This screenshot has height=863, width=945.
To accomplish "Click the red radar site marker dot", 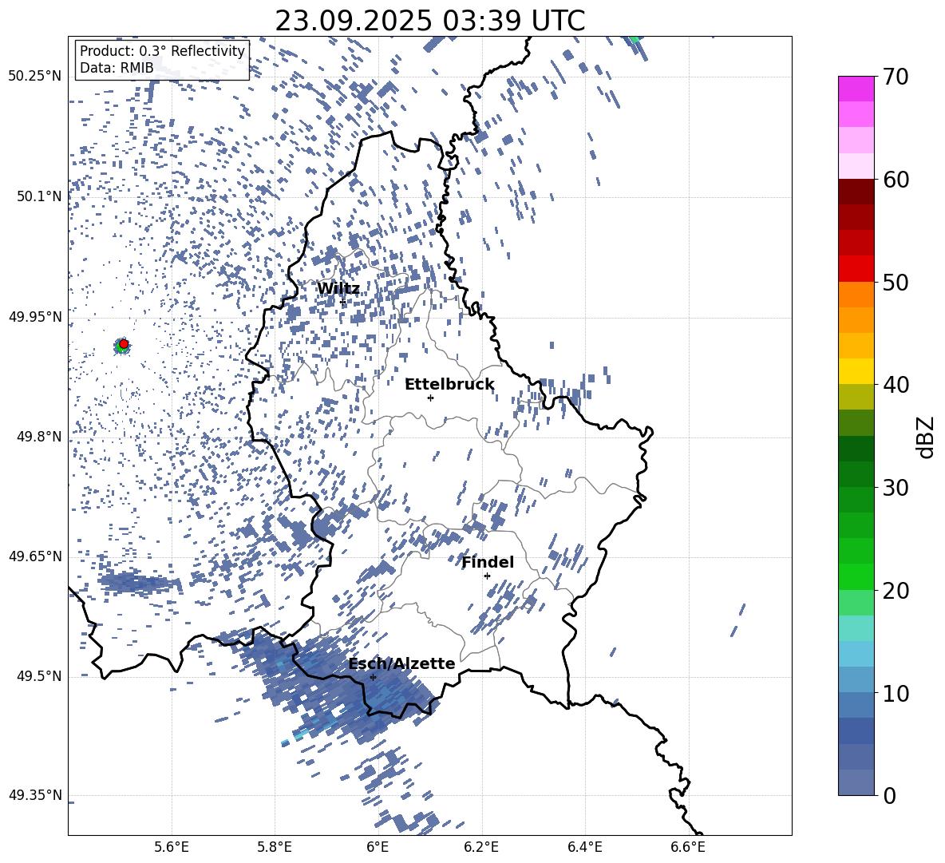I will point(124,344).
